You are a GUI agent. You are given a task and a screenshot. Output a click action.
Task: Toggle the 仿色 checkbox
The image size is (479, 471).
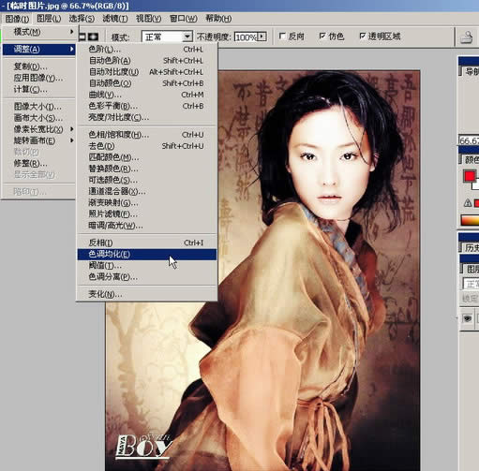(322, 37)
